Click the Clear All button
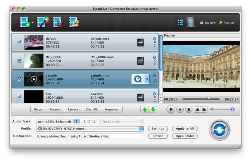 click(91, 109)
